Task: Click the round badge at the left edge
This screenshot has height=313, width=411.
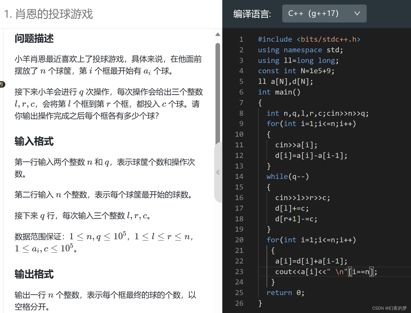Action: pyautogui.click(x=2, y=84)
